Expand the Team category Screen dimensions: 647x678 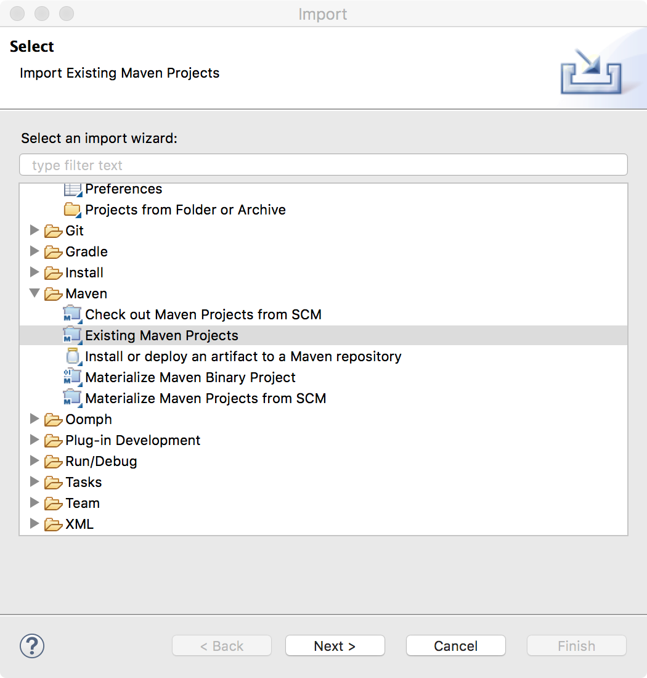click(x=35, y=503)
